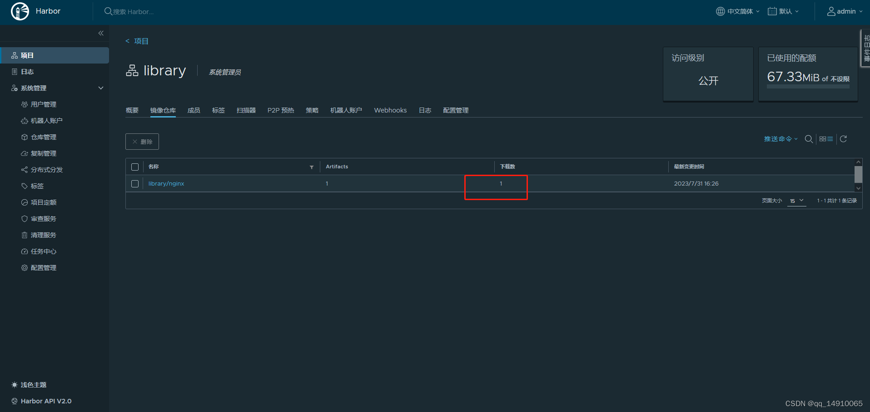Sort by the 下载数 column header
870x412 pixels.
click(507, 167)
